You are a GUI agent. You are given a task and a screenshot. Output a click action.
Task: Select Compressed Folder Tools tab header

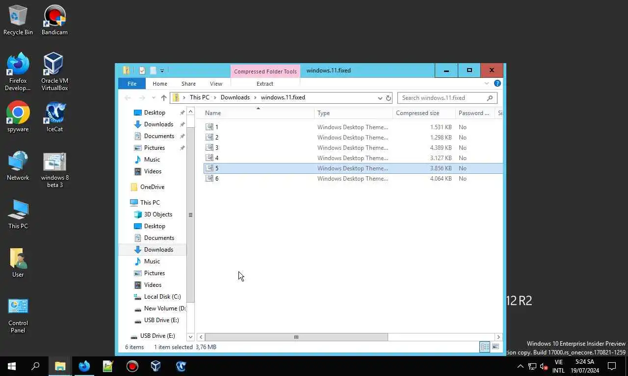pyautogui.click(x=265, y=71)
